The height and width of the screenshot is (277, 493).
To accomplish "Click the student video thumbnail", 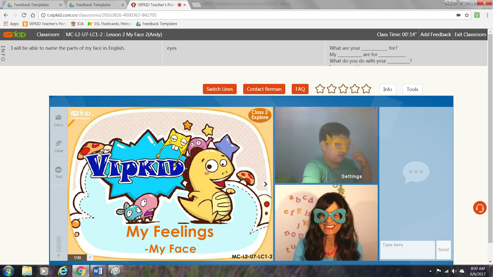I will (x=326, y=145).
